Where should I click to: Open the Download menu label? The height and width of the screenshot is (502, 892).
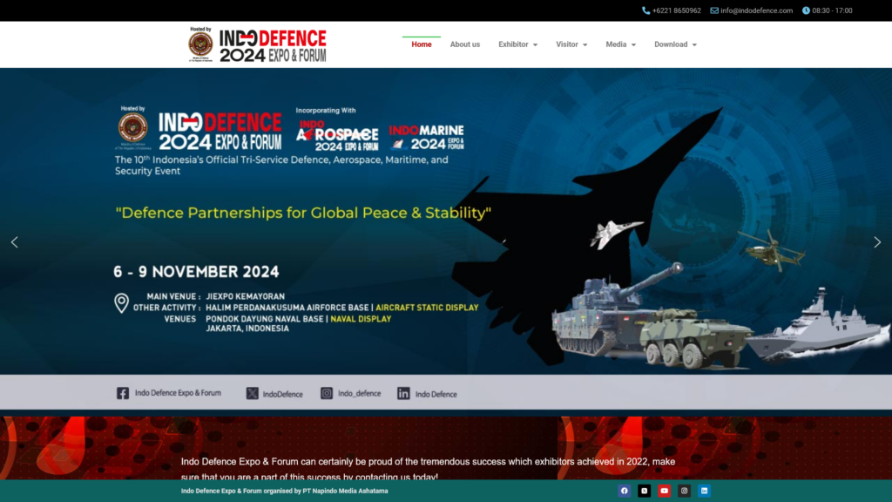click(x=671, y=44)
